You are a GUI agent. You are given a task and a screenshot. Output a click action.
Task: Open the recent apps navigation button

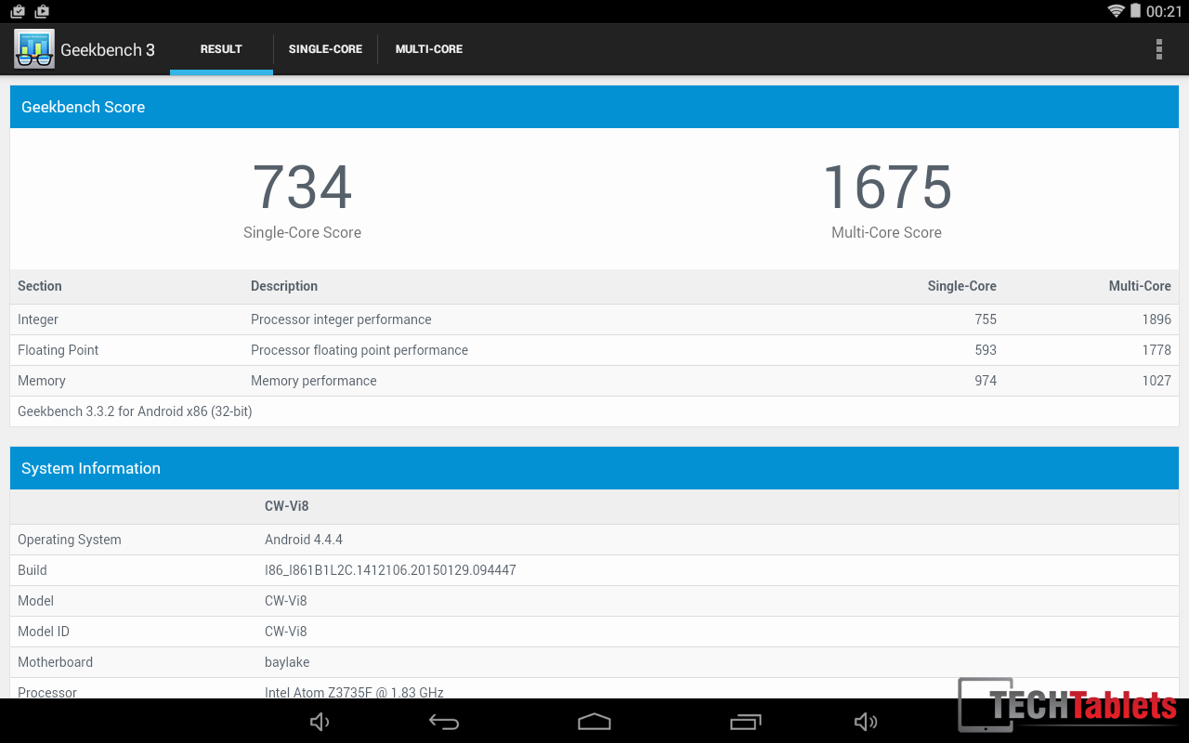tap(746, 722)
